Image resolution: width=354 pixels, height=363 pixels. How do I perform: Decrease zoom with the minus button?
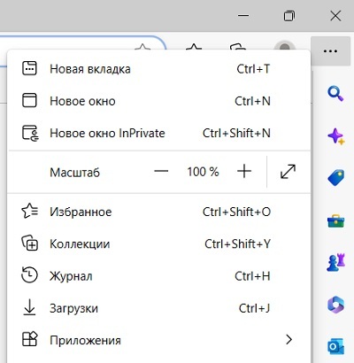click(161, 171)
